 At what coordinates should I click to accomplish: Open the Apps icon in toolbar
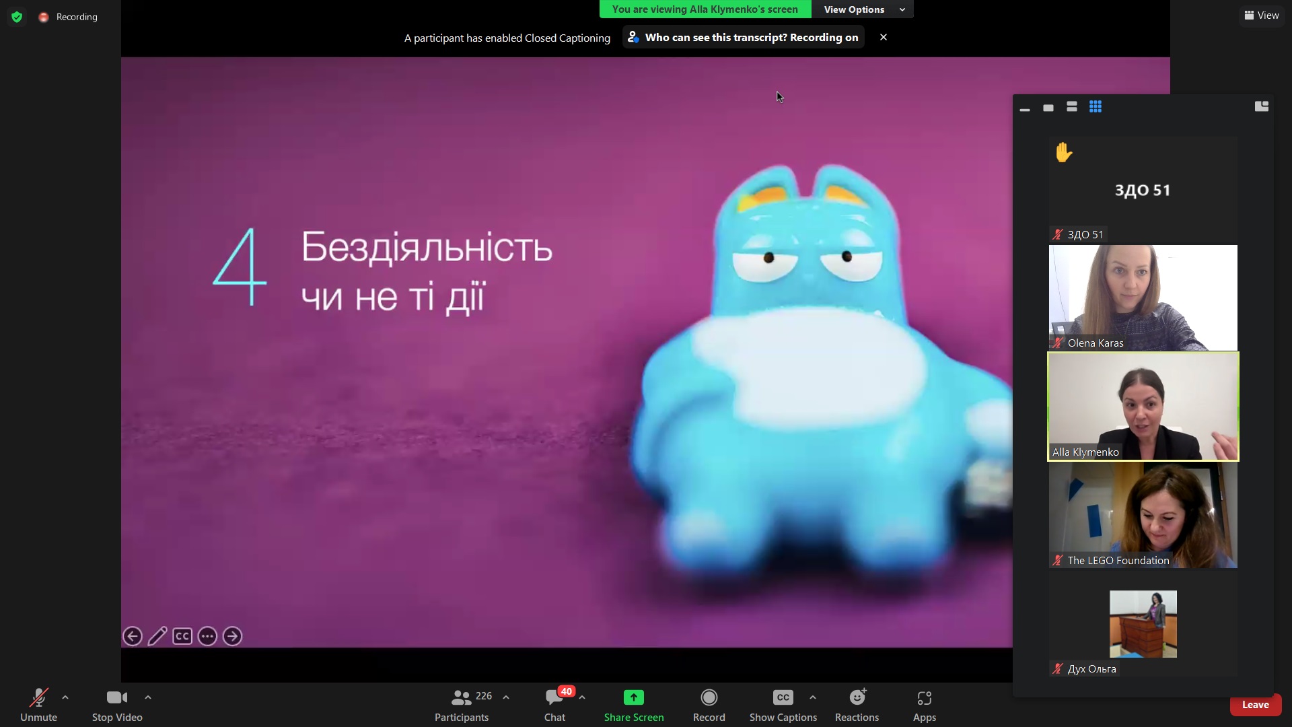924,698
